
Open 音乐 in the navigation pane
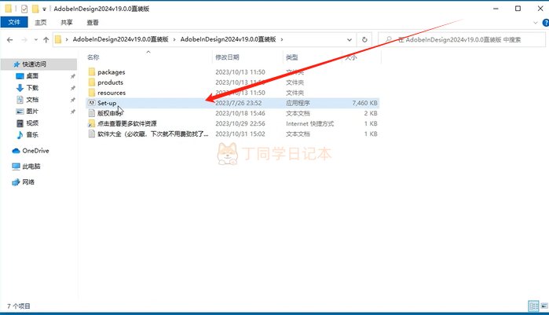(32, 135)
